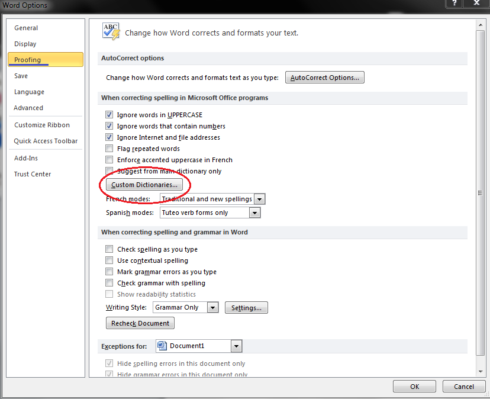Enable Flag repeated words checkbox

pos(109,149)
